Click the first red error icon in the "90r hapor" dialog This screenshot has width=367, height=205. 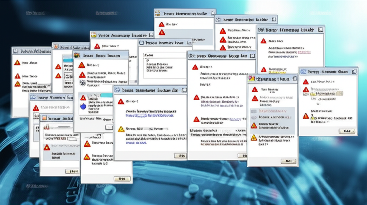263,41
